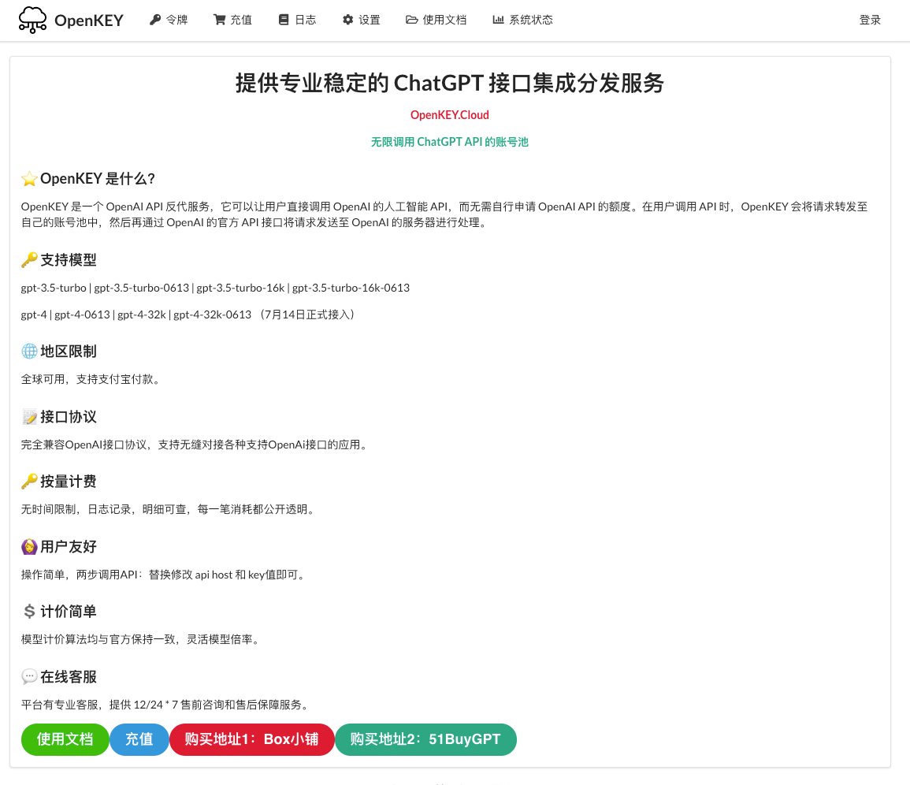
Task: Click the folder icon beside 使用文档
Action: point(412,20)
